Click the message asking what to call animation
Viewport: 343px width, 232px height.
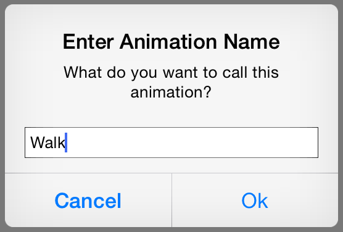coord(171,82)
